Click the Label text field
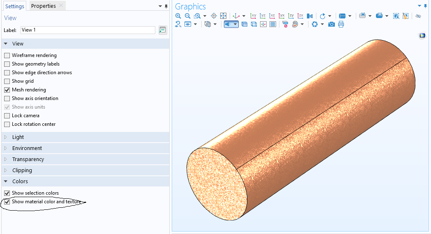The height and width of the screenshot is (234, 431). (x=88, y=30)
